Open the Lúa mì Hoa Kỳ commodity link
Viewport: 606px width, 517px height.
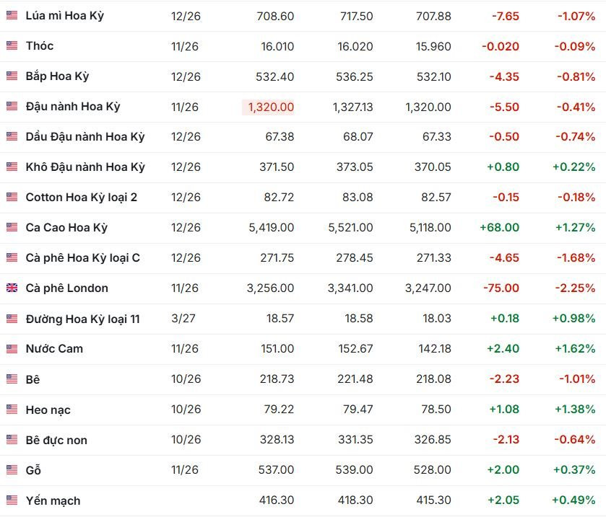pos(65,16)
